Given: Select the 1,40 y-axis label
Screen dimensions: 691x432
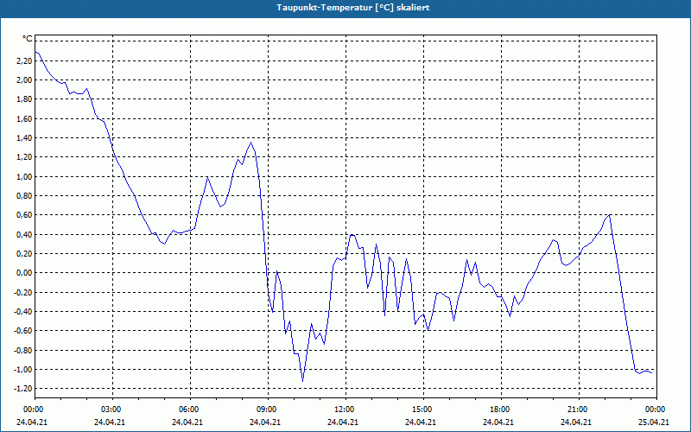Looking at the screenshot, I should (x=24, y=138).
